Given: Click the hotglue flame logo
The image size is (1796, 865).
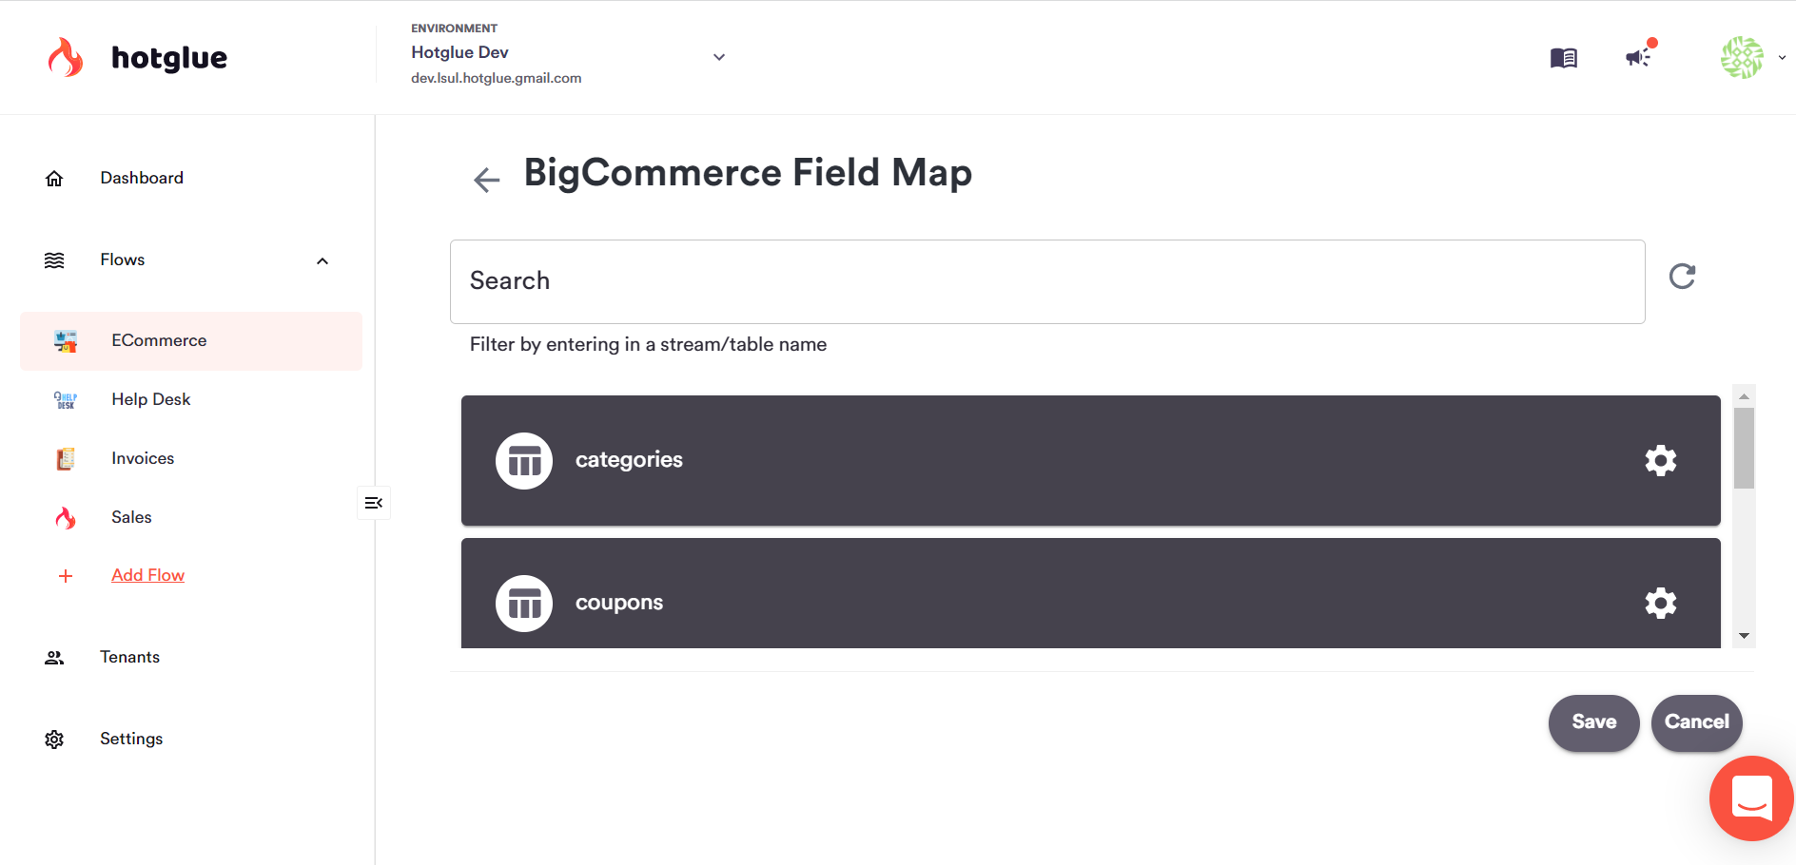Looking at the screenshot, I should [66, 58].
